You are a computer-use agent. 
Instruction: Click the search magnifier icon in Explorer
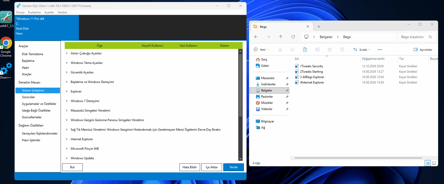pyautogui.click(x=430, y=37)
